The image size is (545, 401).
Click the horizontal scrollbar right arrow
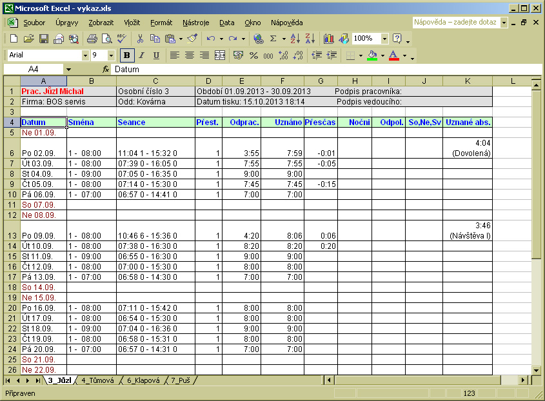(523, 380)
